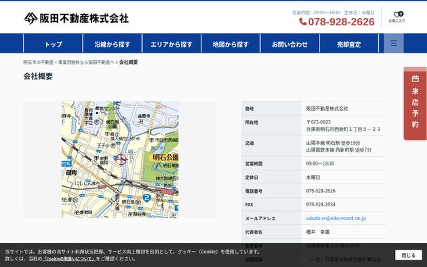Viewport: 427px width, 267px height.
Task: Click the 阪田不動産株式会社 logo
Action: (76, 18)
